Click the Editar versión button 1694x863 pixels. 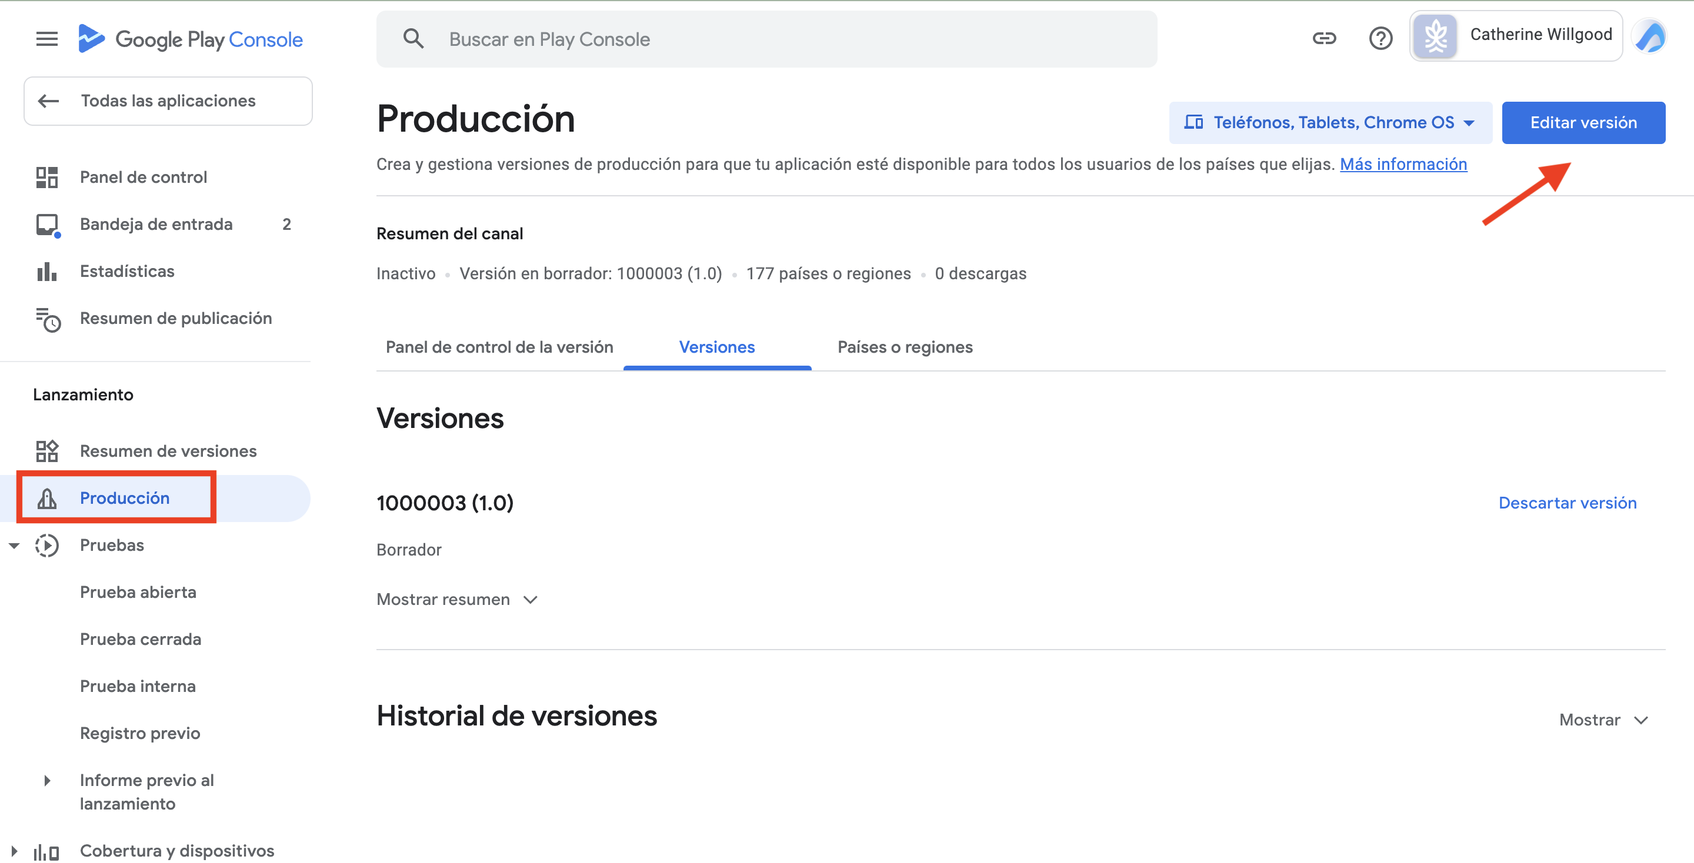tap(1583, 123)
